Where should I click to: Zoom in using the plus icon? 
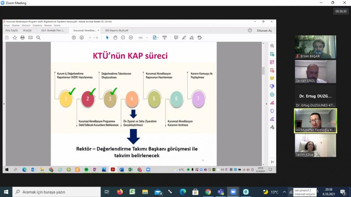pyautogui.click(x=131, y=38)
